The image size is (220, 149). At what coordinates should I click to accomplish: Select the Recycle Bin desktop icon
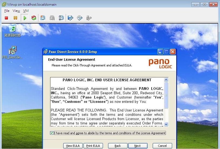(x=12, y=31)
